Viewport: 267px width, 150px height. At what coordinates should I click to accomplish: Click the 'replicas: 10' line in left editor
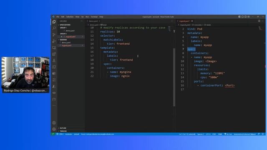click(x=110, y=32)
